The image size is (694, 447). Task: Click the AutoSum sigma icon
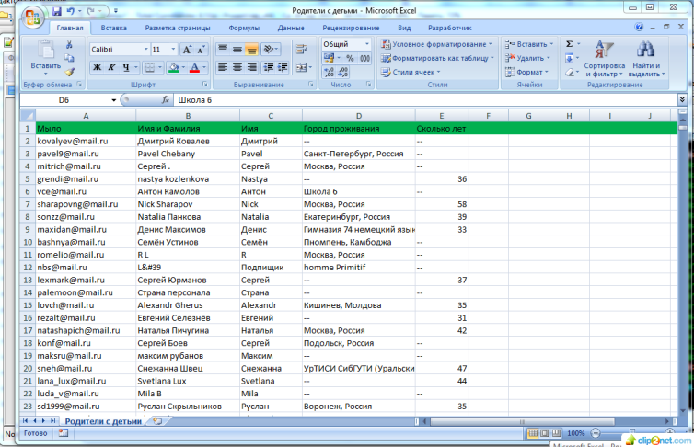click(569, 44)
